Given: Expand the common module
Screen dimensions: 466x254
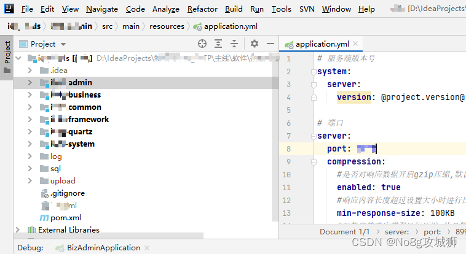Looking at the screenshot, I should click(x=30, y=107).
